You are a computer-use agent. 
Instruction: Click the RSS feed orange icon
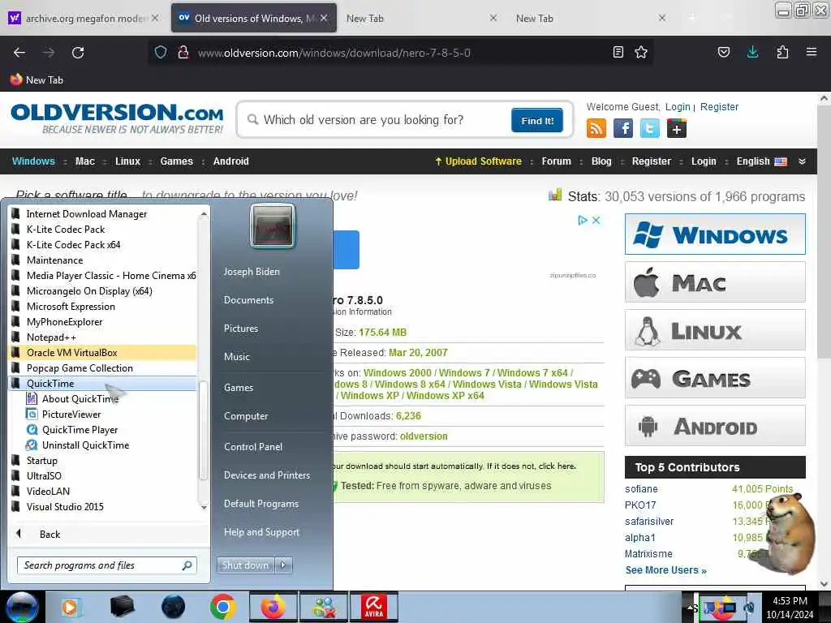596,128
